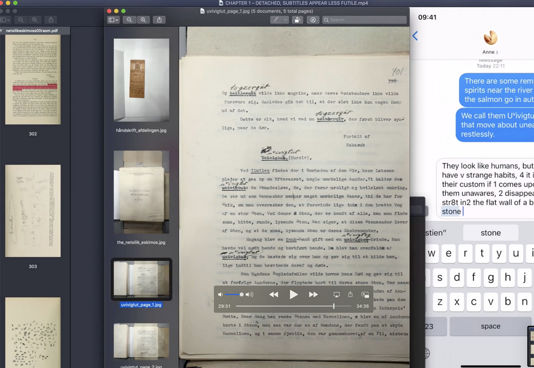Rotate the image with the toolbar rotate icon
The image size is (534, 368).
pyautogui.click(x=297, y=20)
